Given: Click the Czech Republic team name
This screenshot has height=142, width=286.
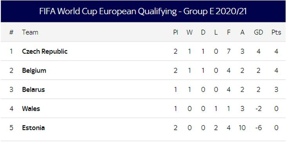Looking at the screenshot, I should pyautogui.click(x=45, y=51).
